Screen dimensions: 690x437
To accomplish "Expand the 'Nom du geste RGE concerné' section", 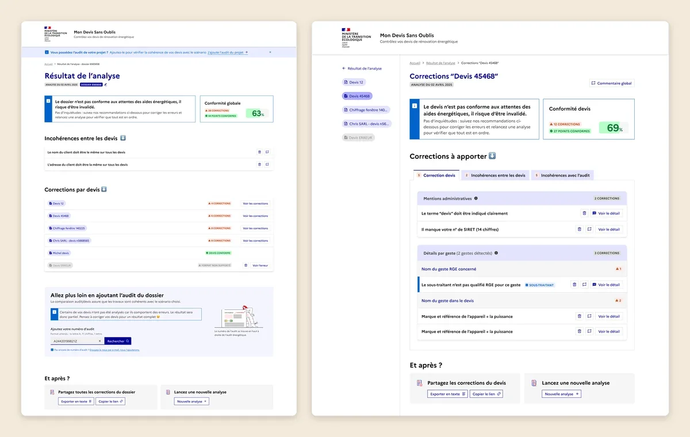I will coord(522,269).
